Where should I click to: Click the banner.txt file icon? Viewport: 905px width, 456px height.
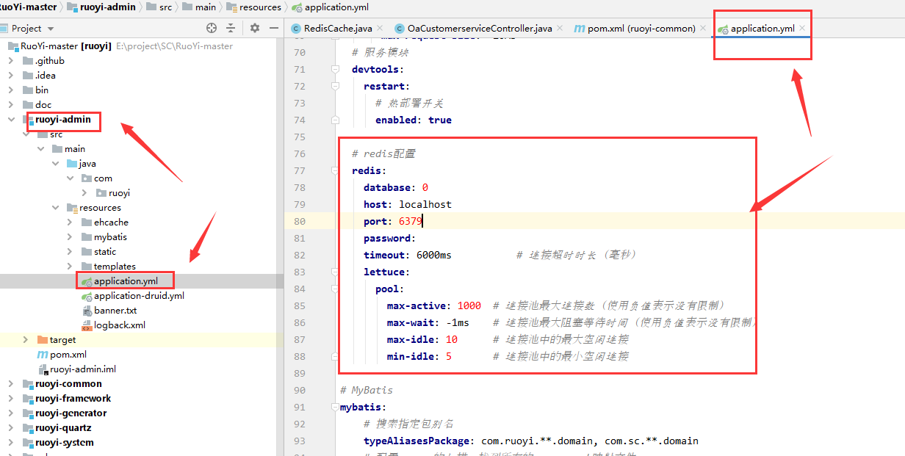pos(85,310)
